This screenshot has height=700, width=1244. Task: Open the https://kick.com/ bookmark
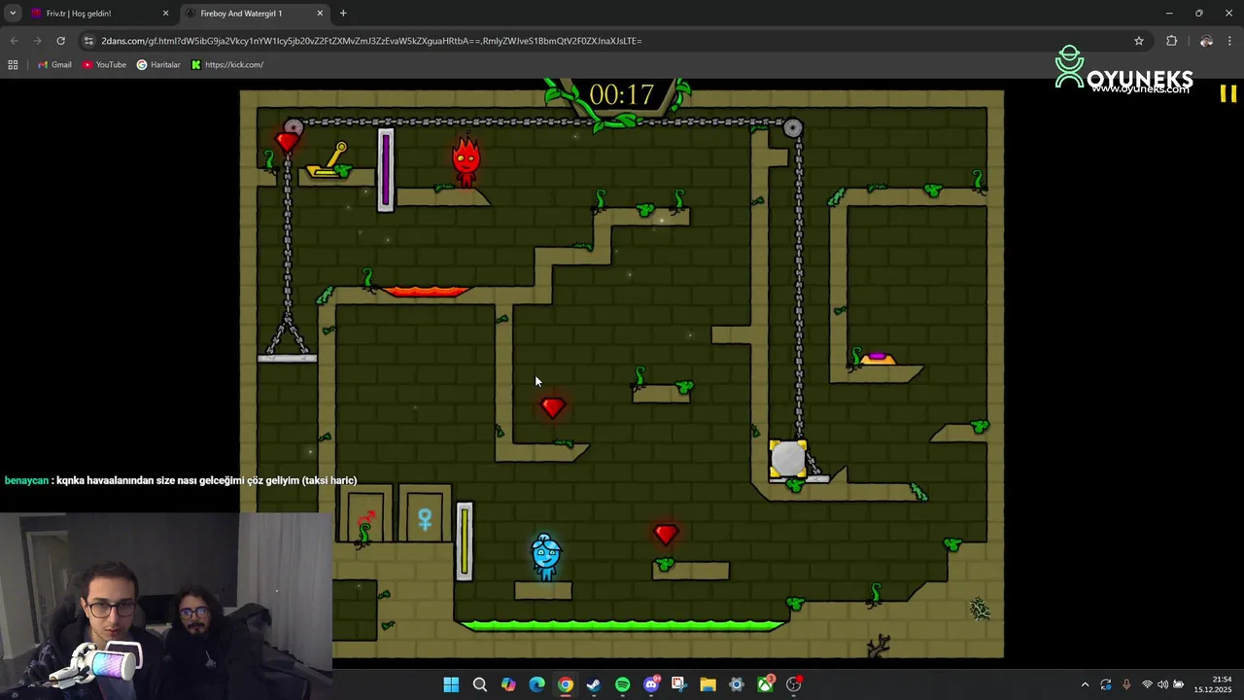(x=227, y=65)
